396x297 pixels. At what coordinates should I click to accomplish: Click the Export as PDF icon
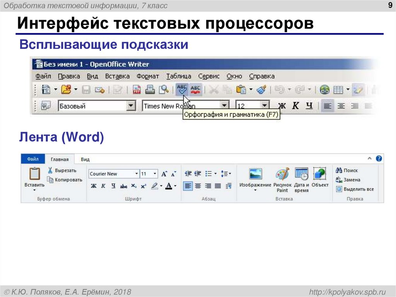point(137,89)
